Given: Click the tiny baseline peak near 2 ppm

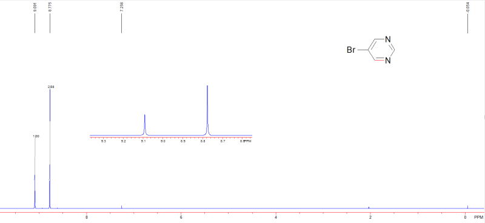Looking at the screenshot, I should [x=369, y=207].
